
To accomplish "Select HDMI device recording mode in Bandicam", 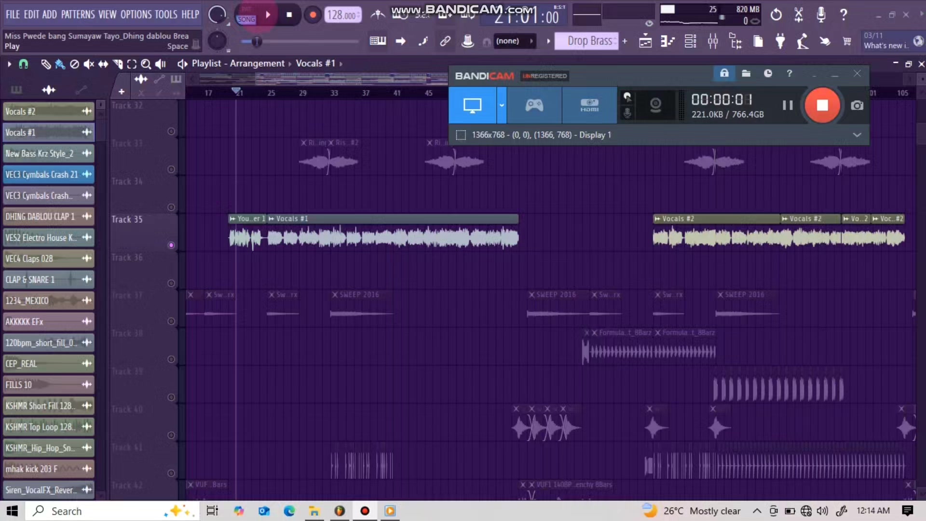I will 589,105.
